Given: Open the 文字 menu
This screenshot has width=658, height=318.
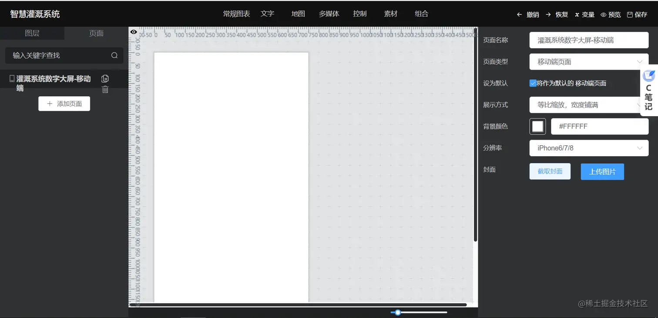Looking at the screenshot, I should (267, 14).
